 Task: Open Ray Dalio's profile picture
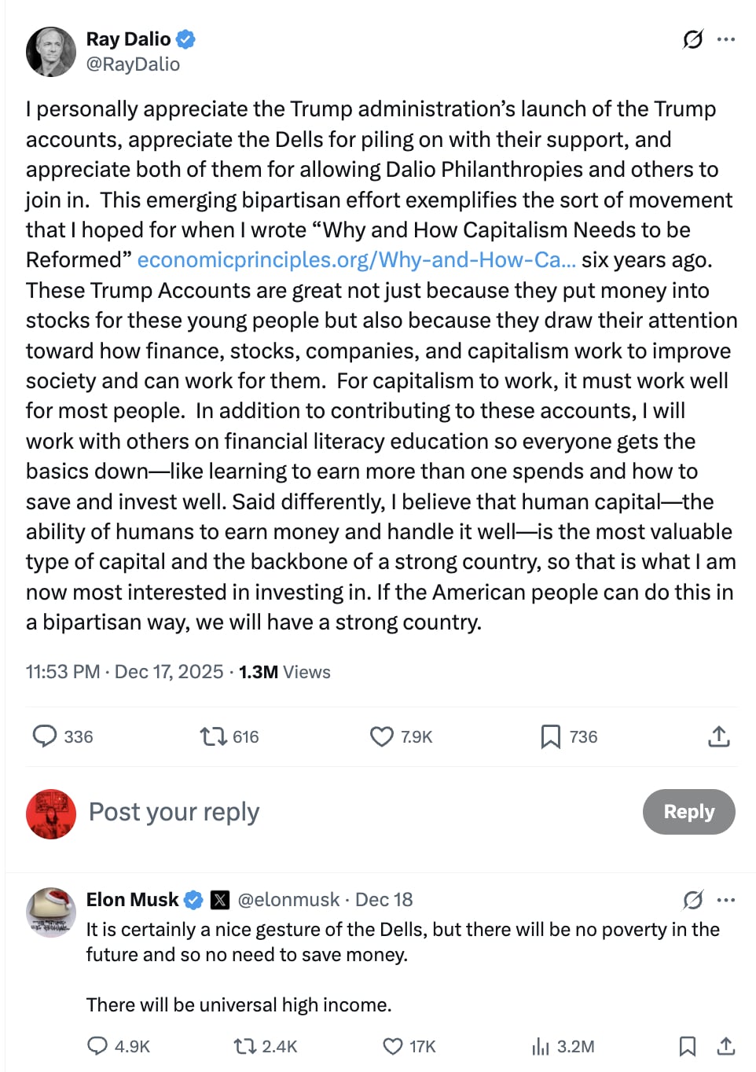[x=51, y=52]
